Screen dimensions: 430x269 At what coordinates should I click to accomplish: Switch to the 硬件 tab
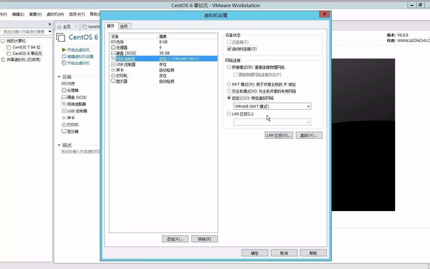111,26
